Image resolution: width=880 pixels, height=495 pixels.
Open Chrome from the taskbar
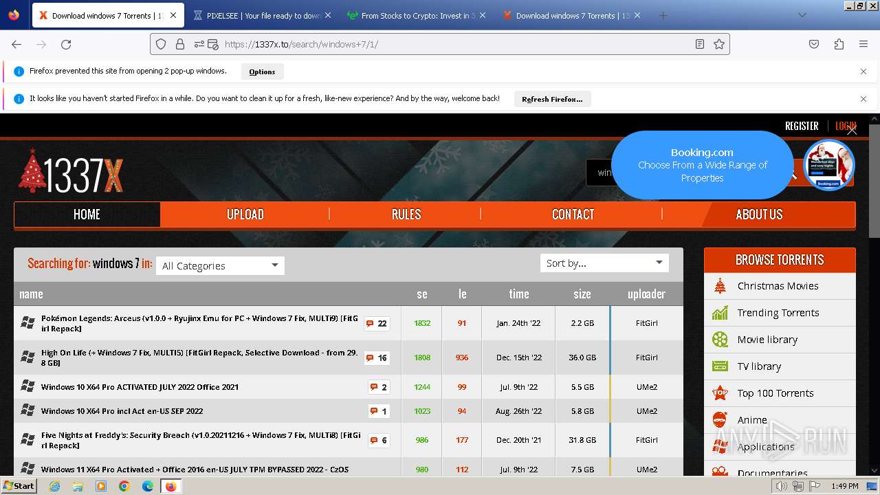(x=124, y=486)
